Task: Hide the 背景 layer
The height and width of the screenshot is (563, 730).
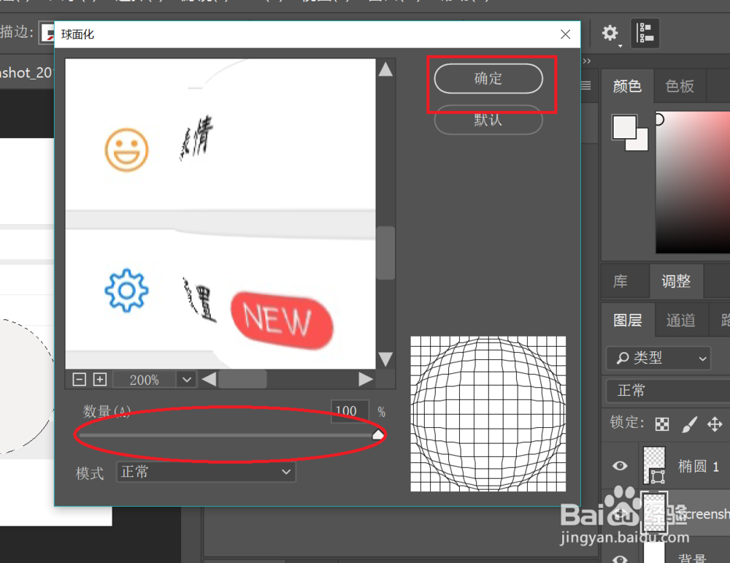Action: (620, 559)
